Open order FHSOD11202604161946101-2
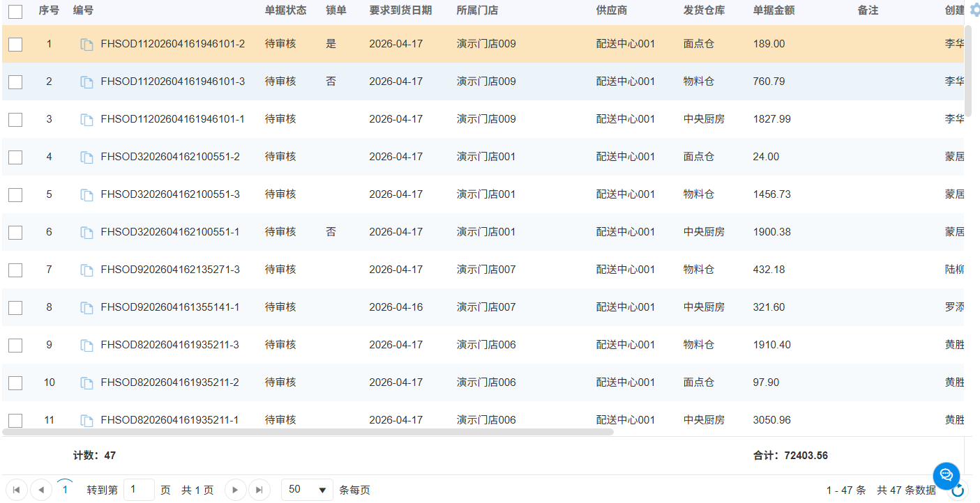Image resolution: width=980 pixels, height=503 pixels. point(173,44)
